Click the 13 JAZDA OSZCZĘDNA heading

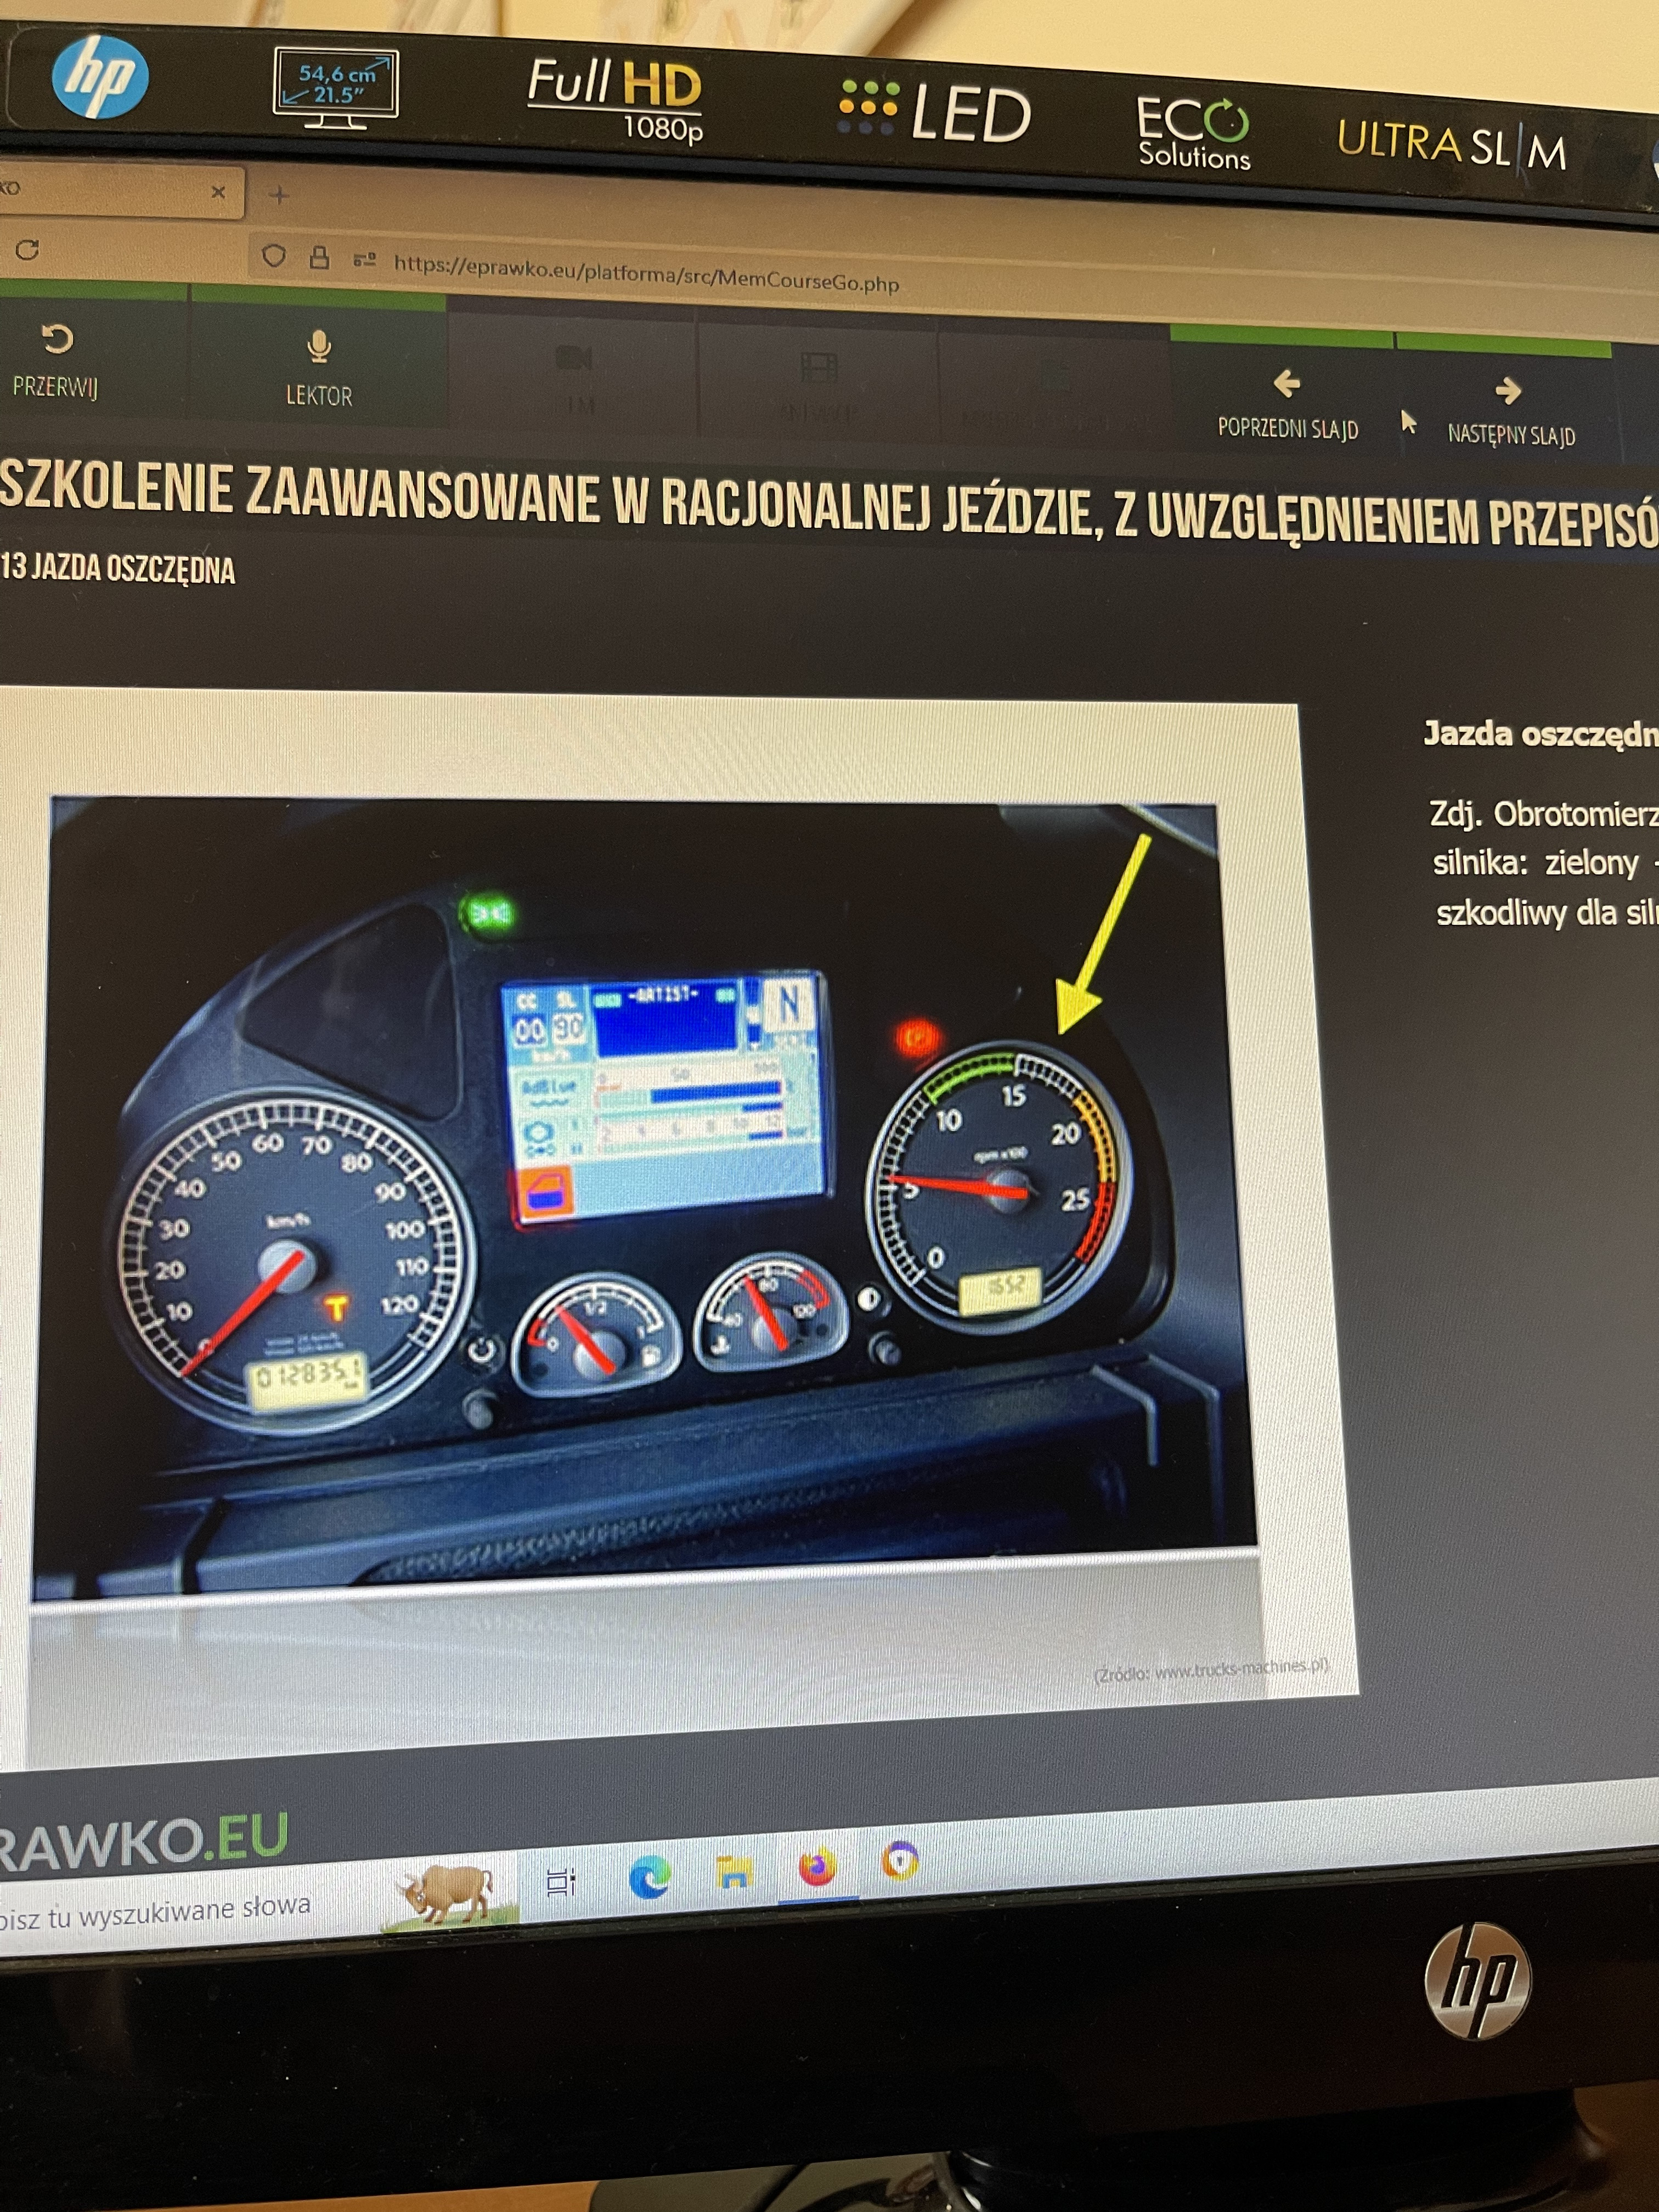(118, 568)
